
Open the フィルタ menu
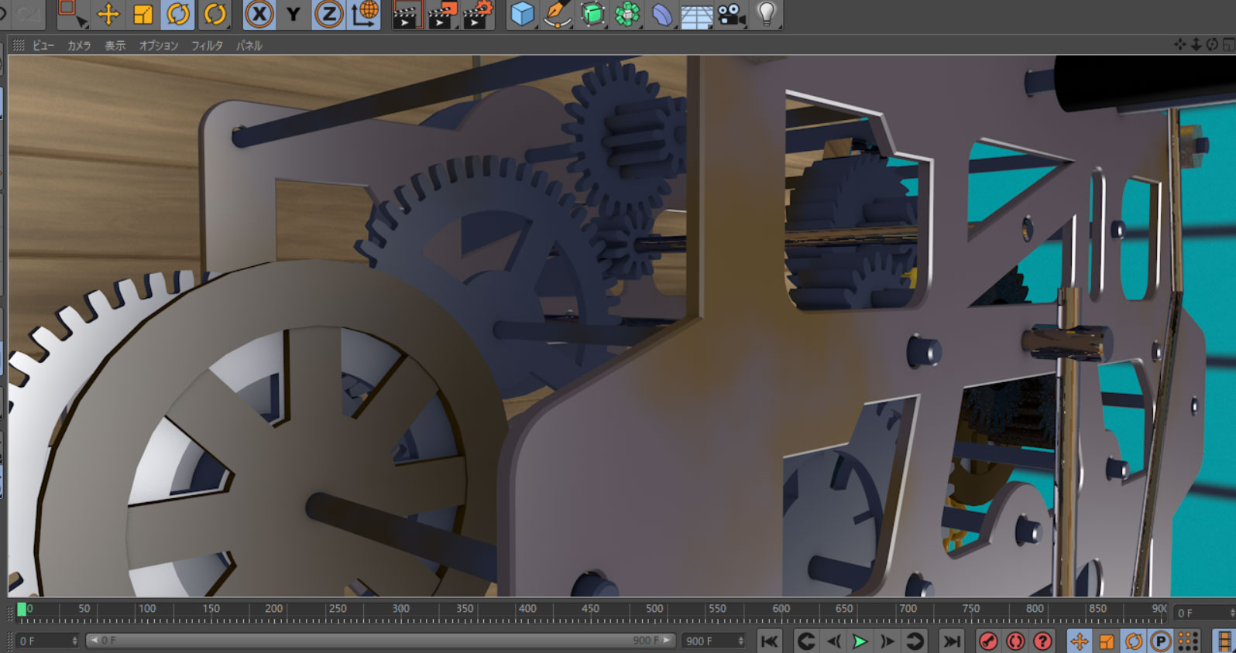tap(207, 46)
